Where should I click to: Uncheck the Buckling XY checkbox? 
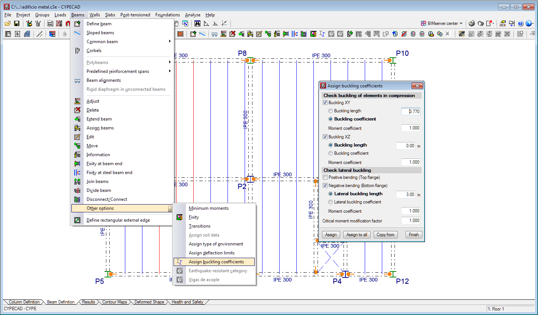point(325,102)
